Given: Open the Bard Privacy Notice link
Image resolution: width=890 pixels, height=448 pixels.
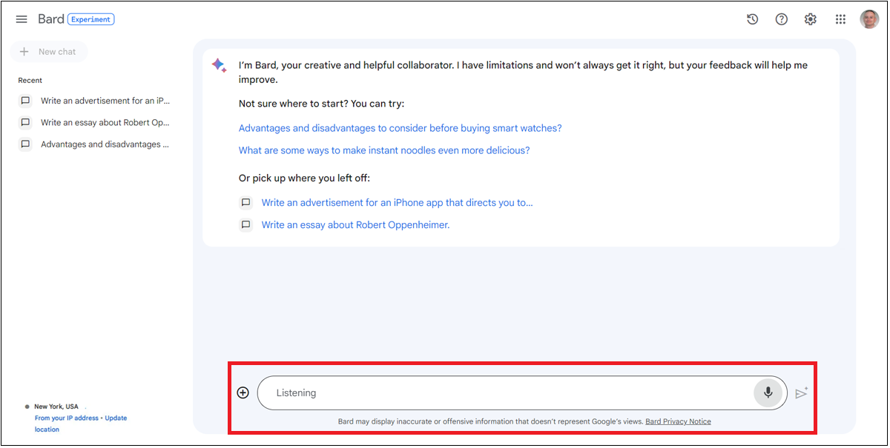Looking at the screenshot, I should (678, 421).
